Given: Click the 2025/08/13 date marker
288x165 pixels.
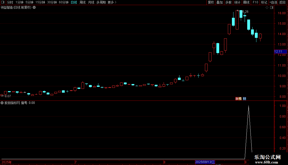Looking at the screenshot, I should (205, 162).
